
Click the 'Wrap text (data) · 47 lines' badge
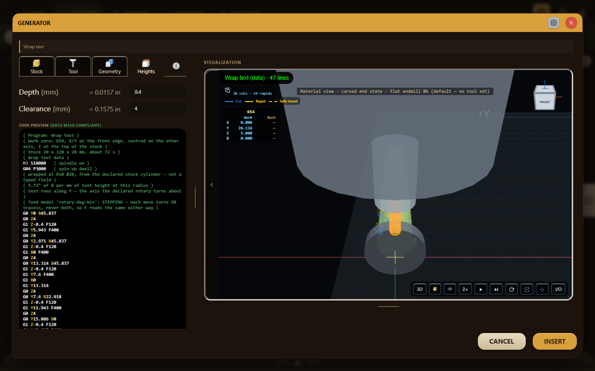pos(257,78)
